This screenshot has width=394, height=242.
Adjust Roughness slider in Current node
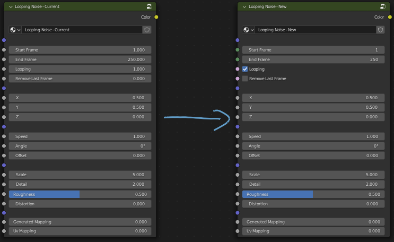click(80, 194)
